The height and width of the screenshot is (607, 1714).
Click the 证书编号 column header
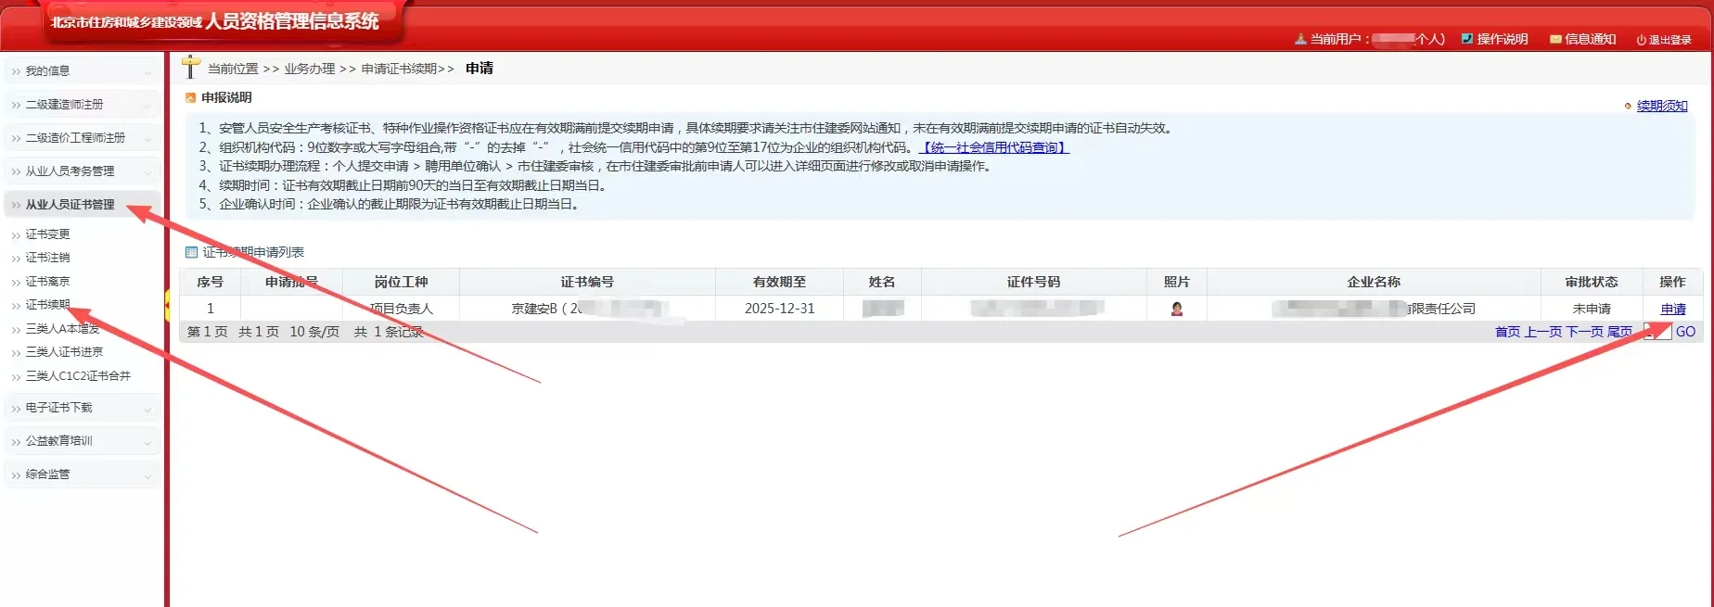[x=587, y=282]
